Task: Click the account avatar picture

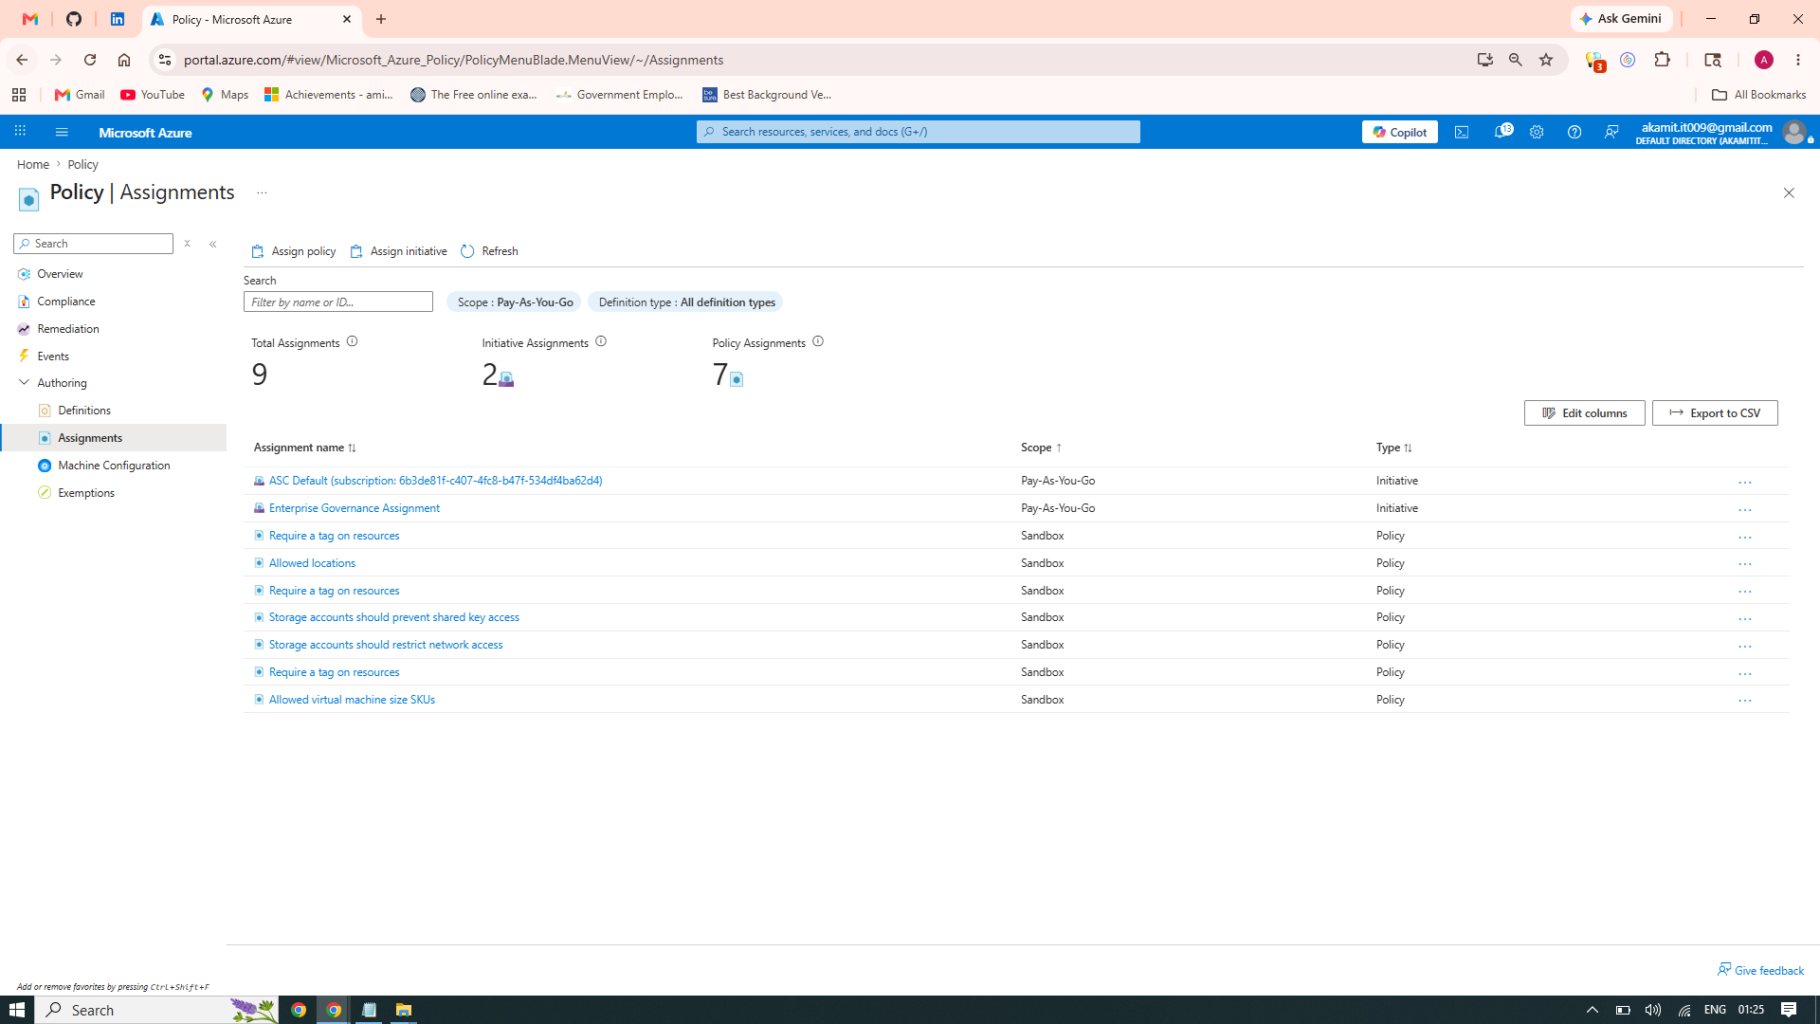Action: click(x=1794, y=132)
